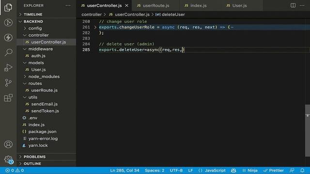Open the Extensions view

pos(8,98)
